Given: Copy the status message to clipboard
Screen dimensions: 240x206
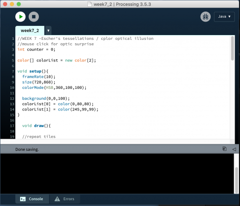Looking at the screenshot, I should [x=225, y=149].
